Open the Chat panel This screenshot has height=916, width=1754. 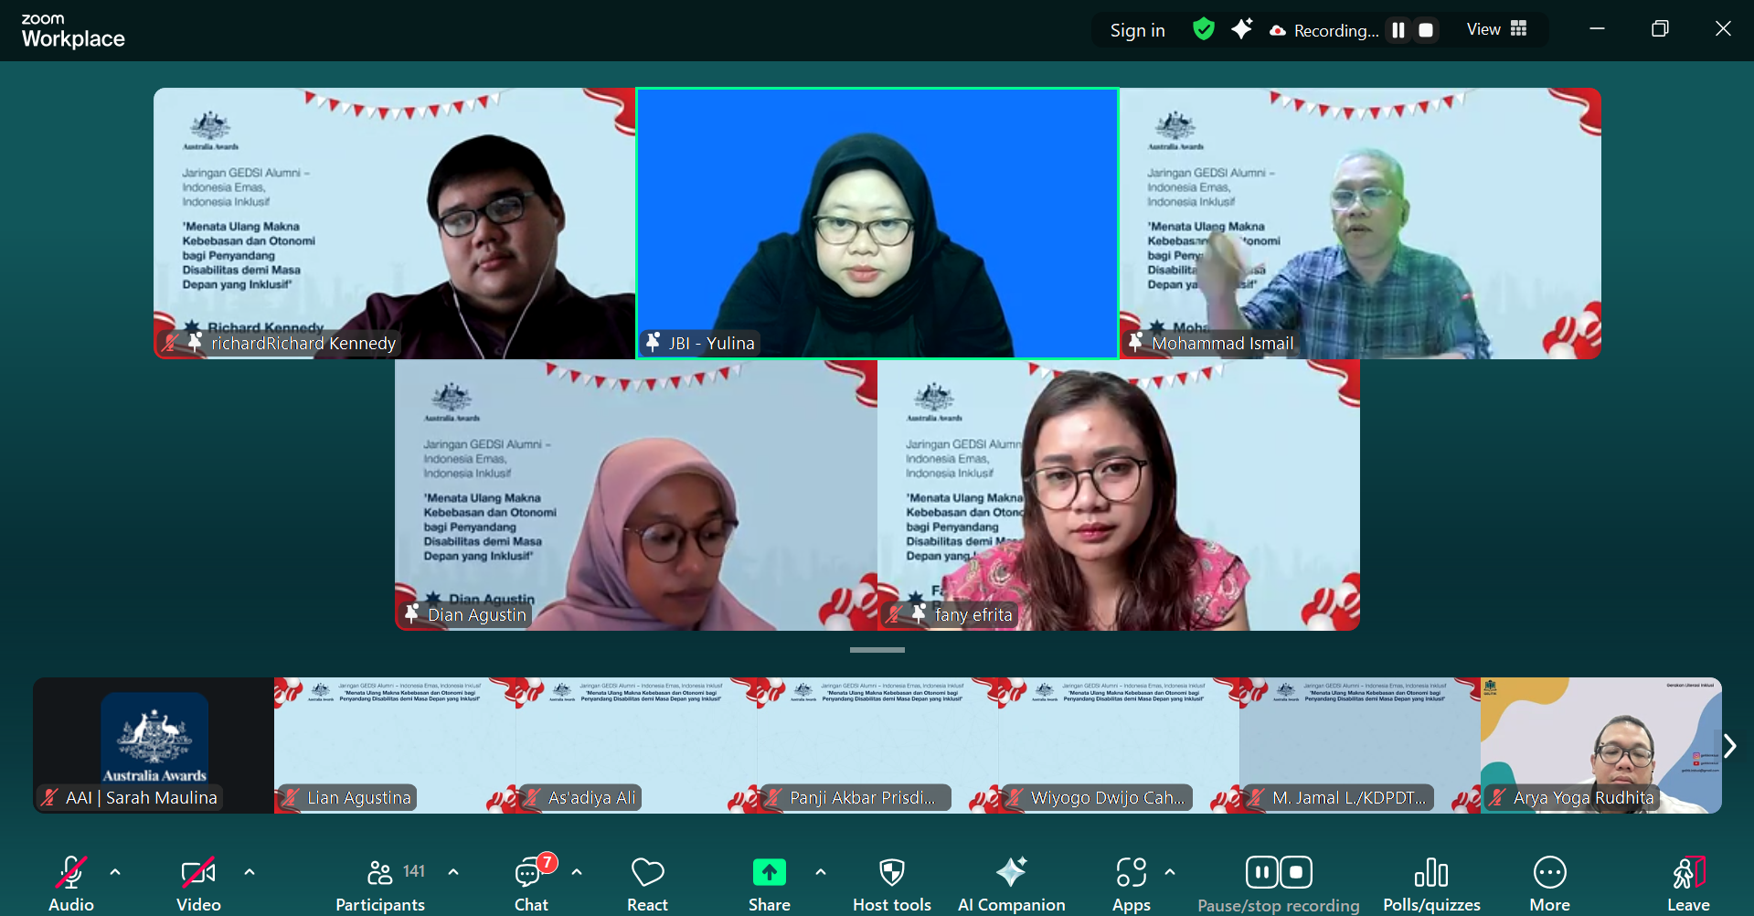pos(531,884)
